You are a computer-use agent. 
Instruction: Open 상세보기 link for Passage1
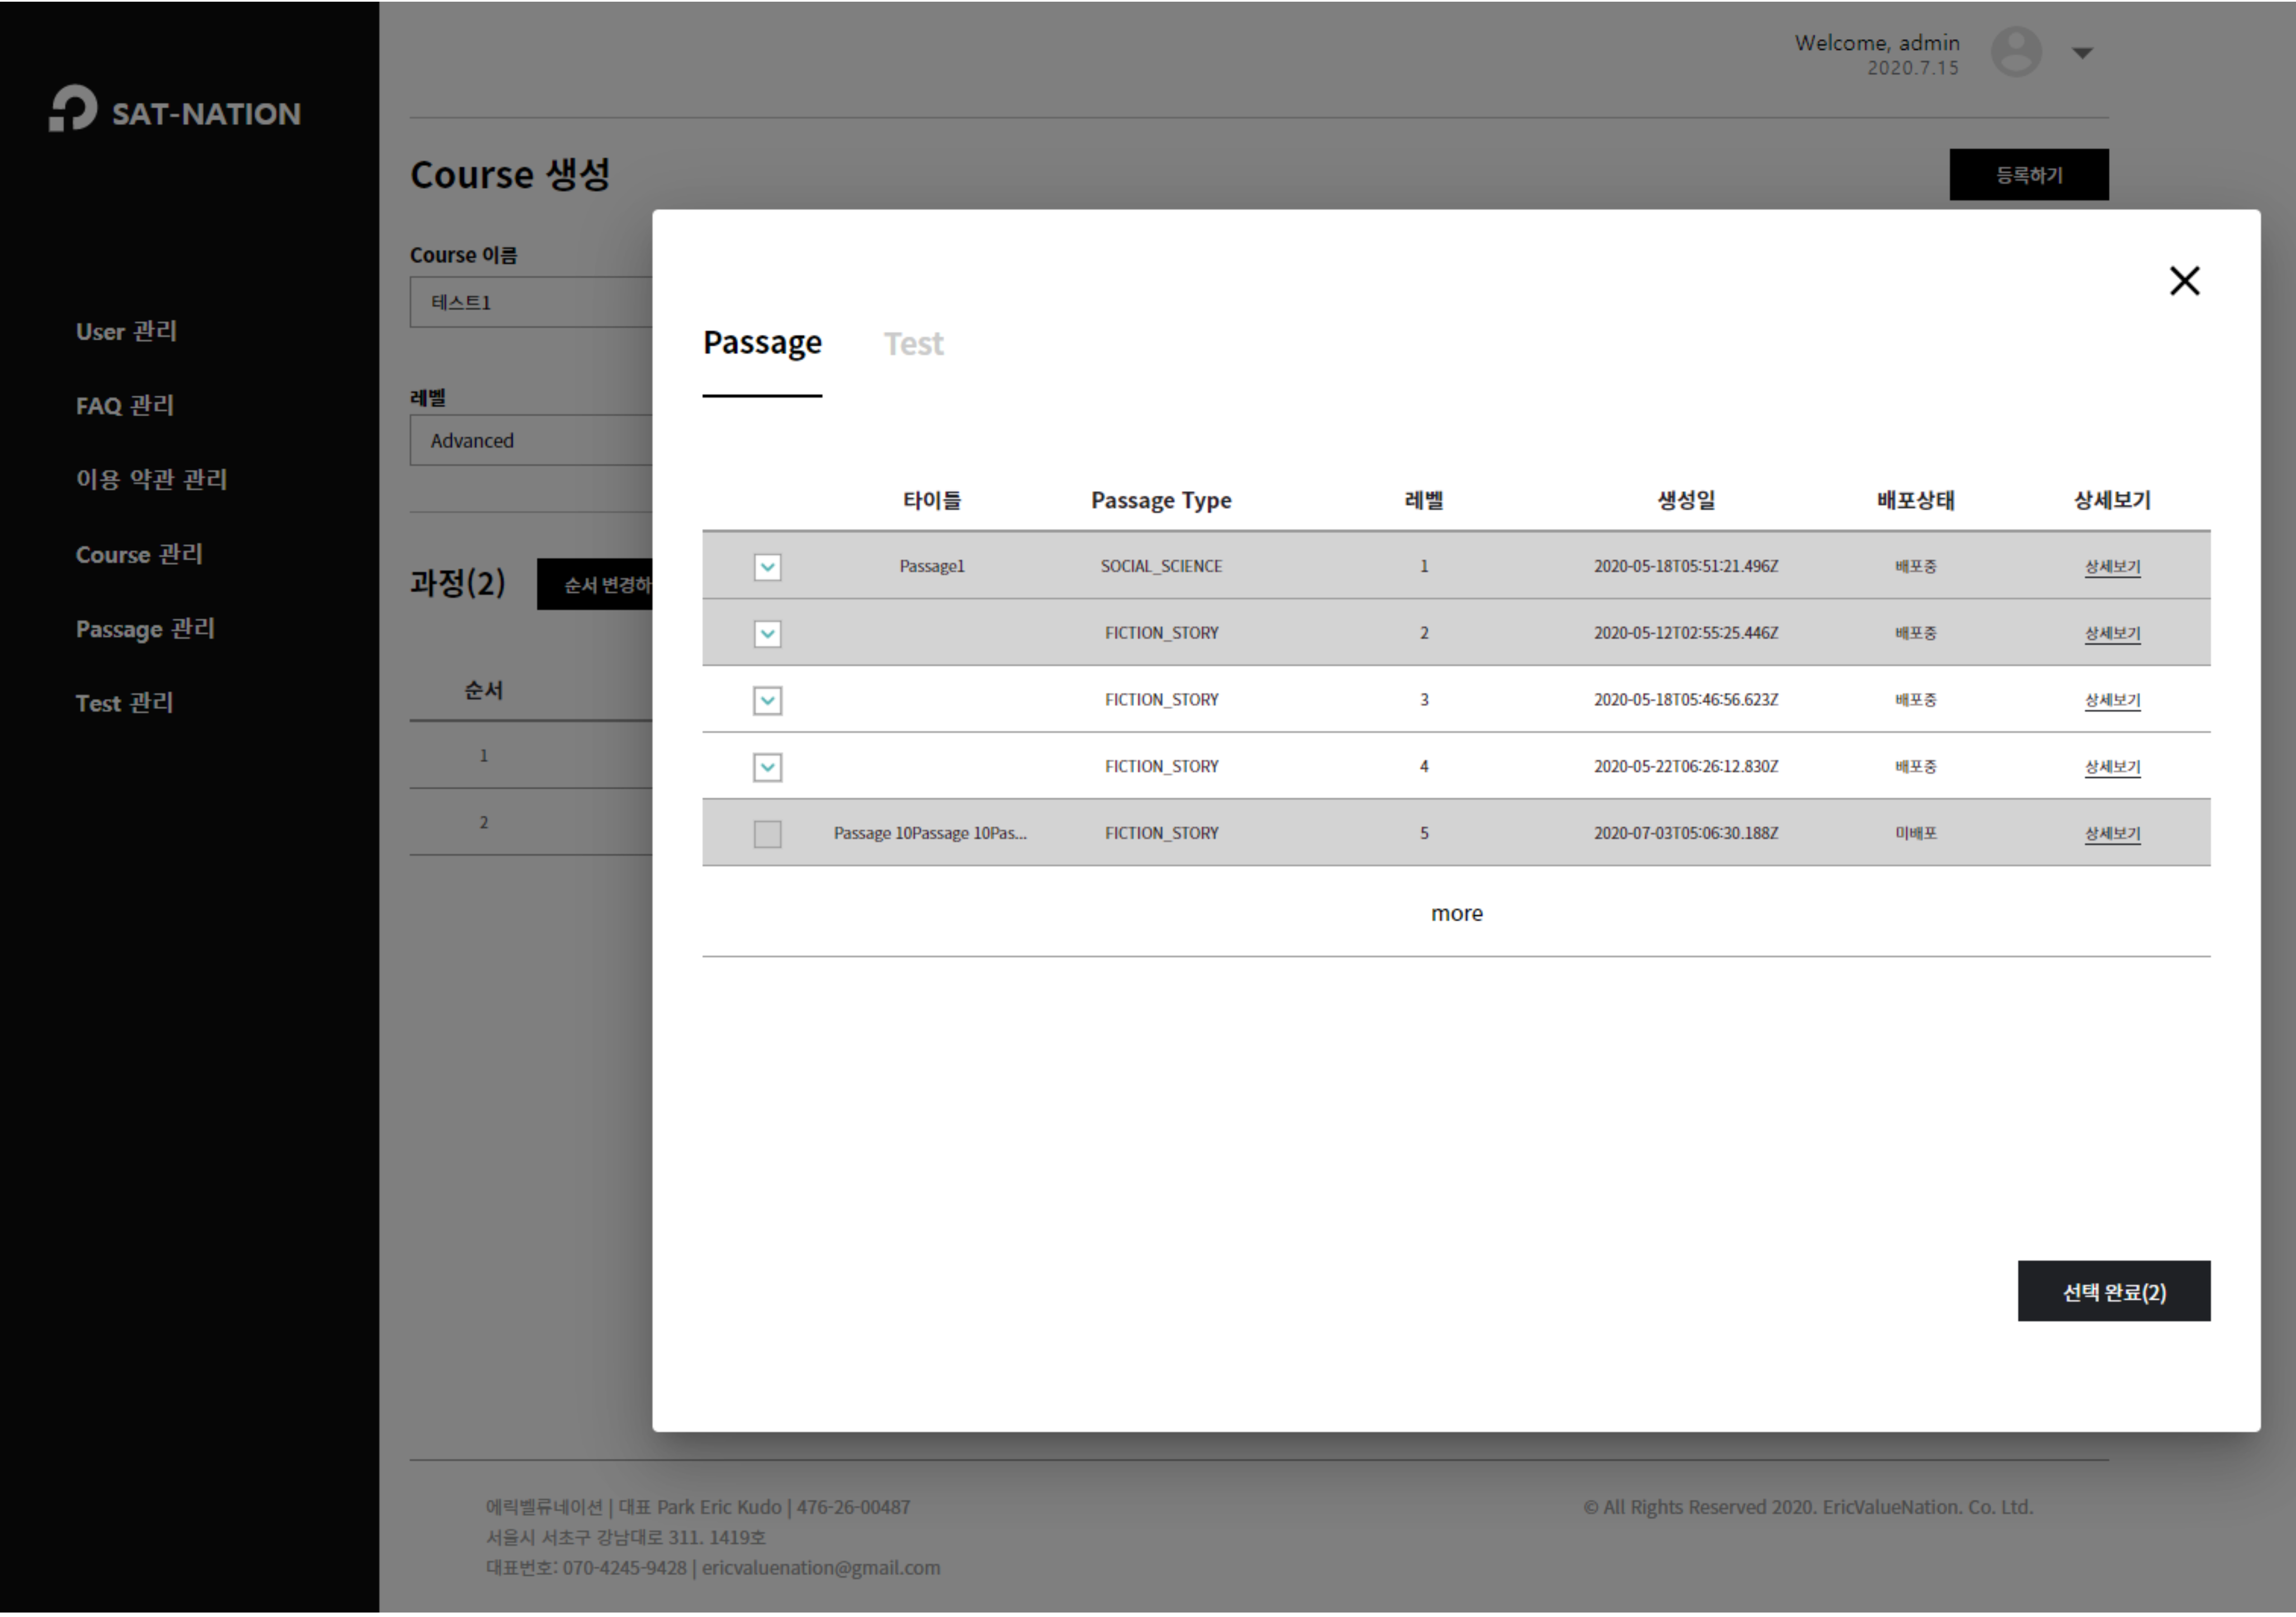[x=2111, y=567]
